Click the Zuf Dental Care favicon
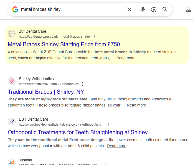Viewport: 193px width, 165px height. click(12, 34)
